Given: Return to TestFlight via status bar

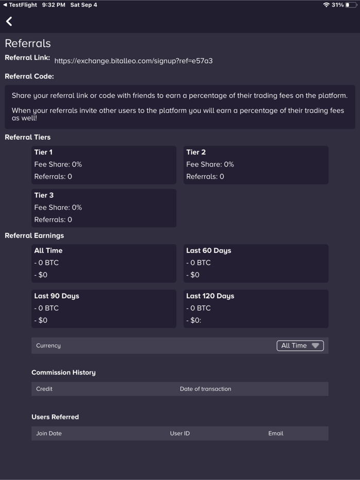Looking at the screenshot, I should [21, 5].
